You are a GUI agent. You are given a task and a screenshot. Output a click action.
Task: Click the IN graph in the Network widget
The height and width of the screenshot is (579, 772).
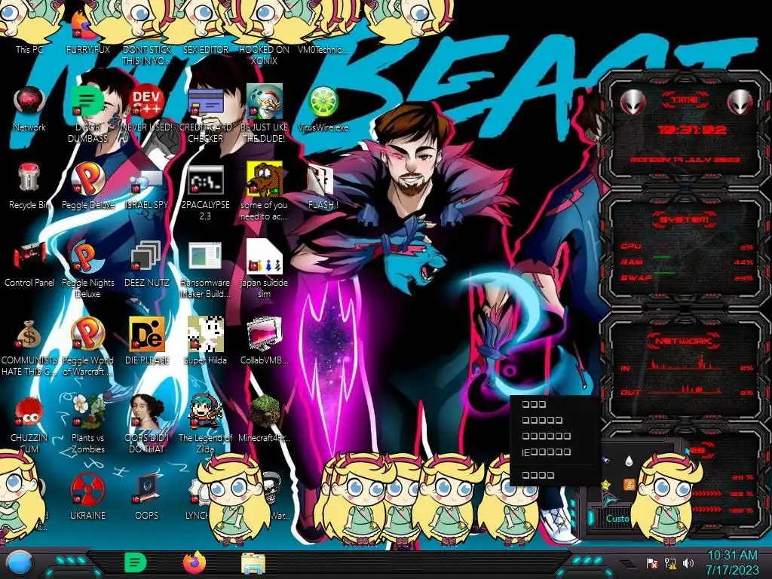(x=685, y=364)
